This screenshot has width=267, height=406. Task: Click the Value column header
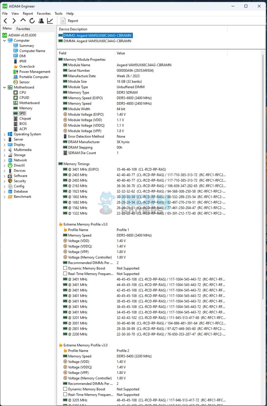[x=171, y=53]
